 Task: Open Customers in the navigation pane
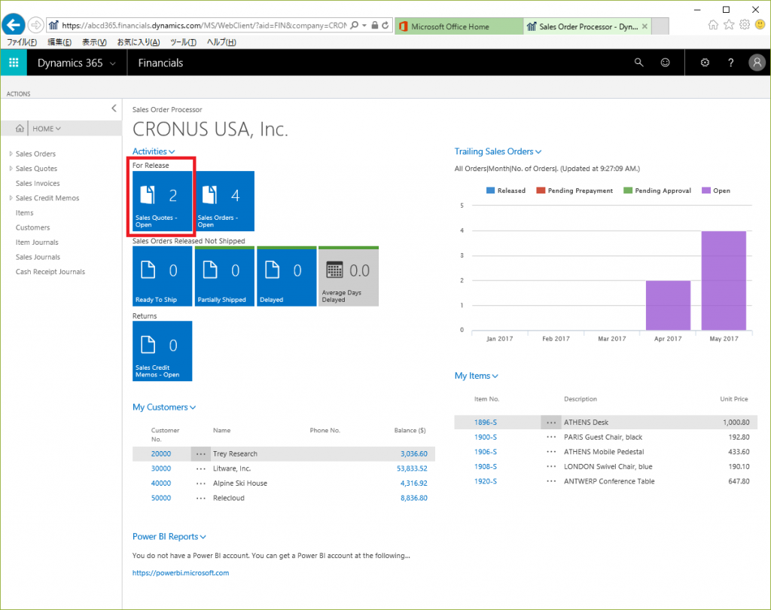[33, 227]
